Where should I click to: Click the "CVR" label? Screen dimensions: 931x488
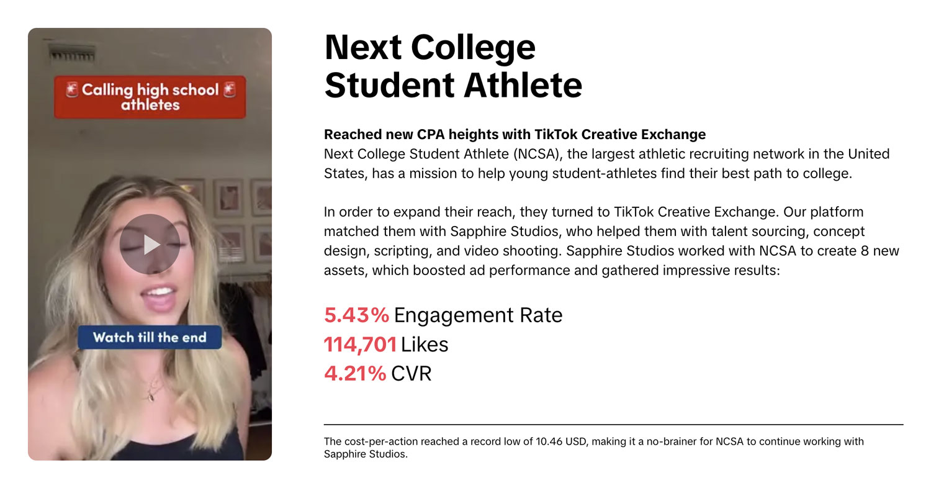click(411, 374)
